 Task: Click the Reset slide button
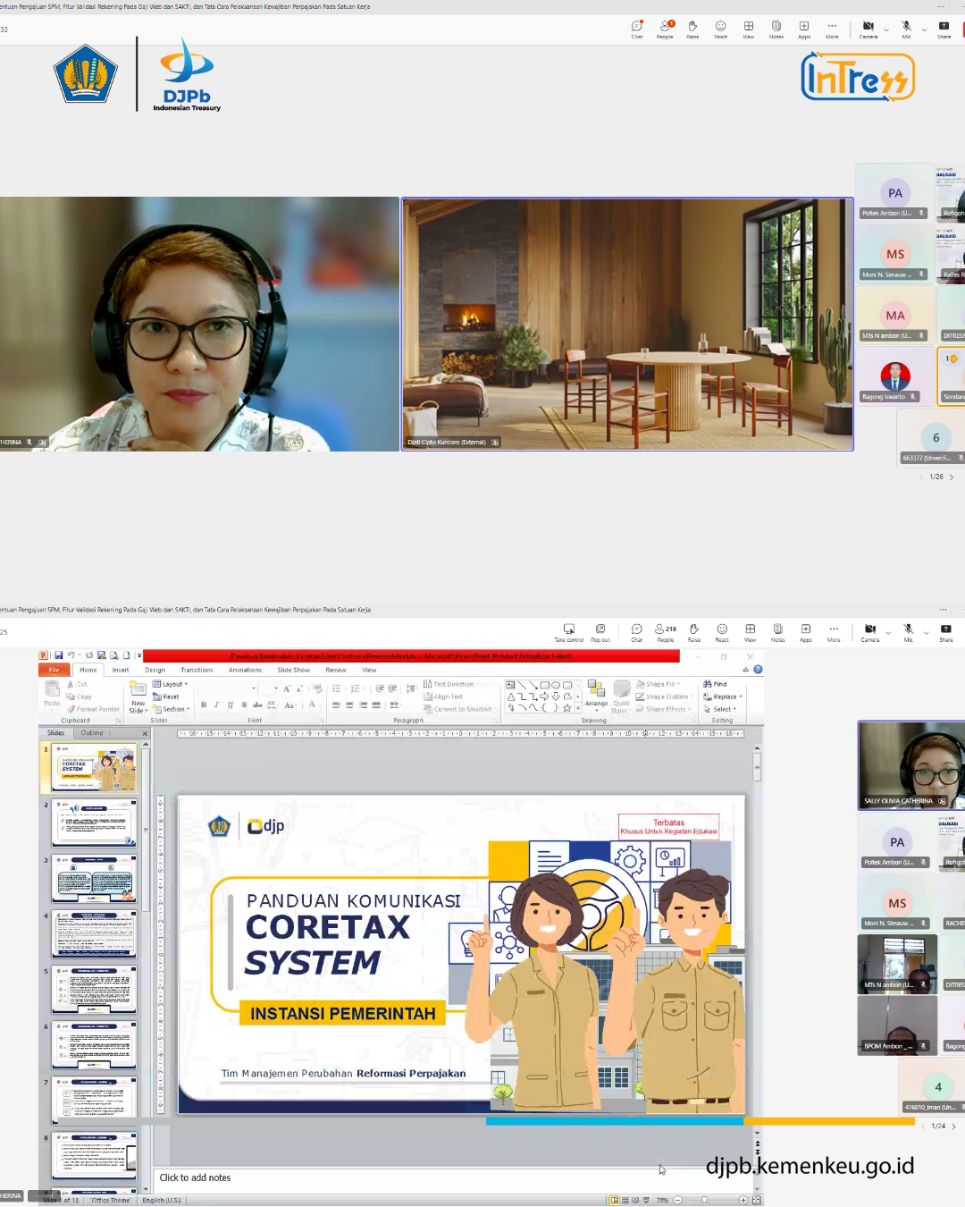click(x=167, y=696)
